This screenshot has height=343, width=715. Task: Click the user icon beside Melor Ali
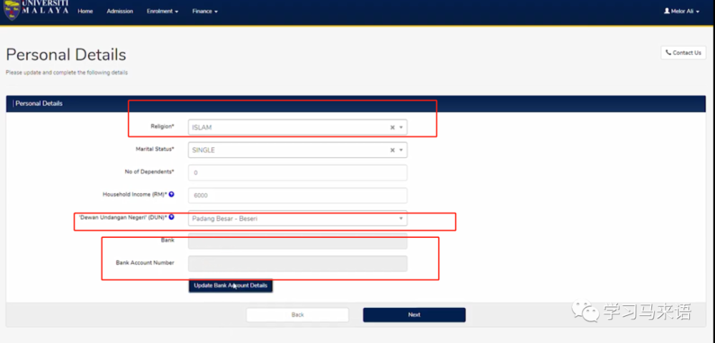667,11
